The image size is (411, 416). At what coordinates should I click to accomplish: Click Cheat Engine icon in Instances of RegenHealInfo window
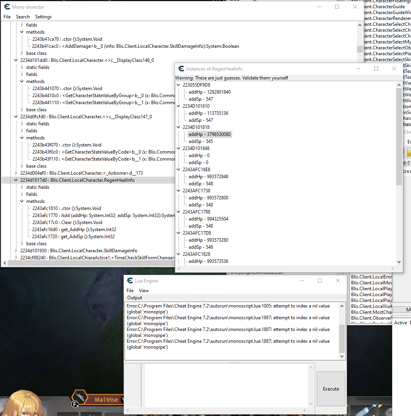point(181,69)
